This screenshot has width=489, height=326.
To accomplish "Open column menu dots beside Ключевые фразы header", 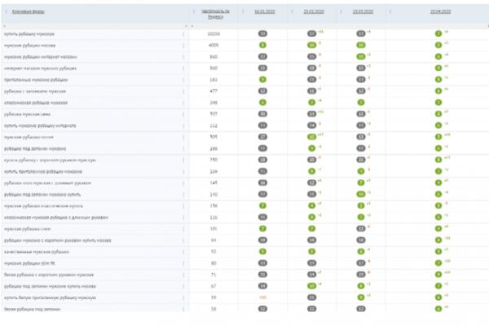I will coord(7,11).
